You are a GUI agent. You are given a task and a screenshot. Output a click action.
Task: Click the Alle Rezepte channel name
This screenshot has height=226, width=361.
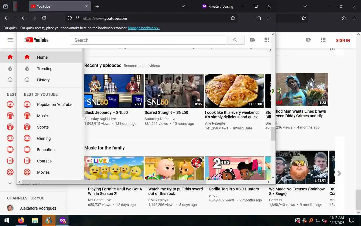215,123
